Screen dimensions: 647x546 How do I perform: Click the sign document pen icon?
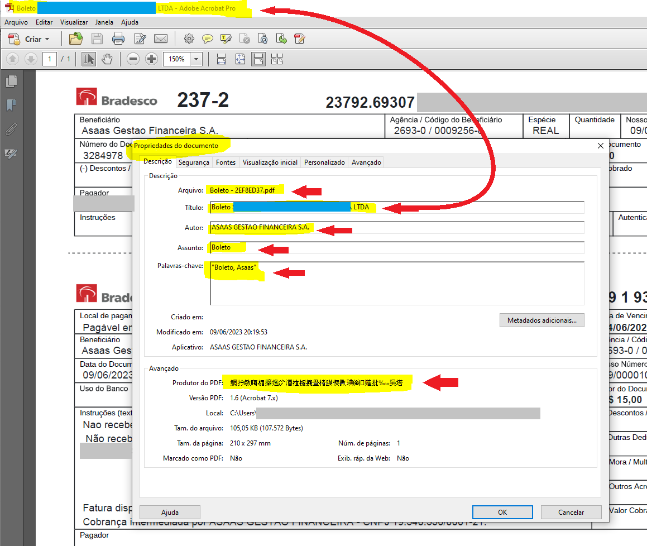click(x=300, y=39)
